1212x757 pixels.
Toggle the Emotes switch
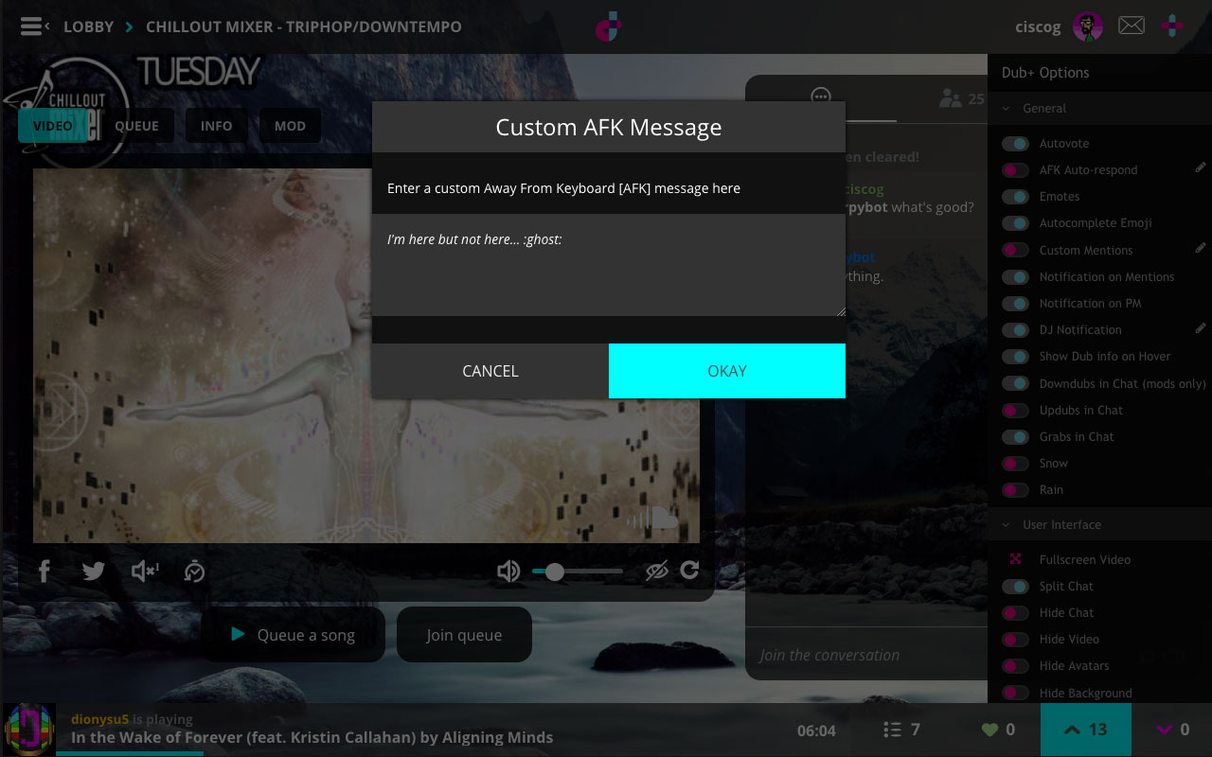[1016, 197]
